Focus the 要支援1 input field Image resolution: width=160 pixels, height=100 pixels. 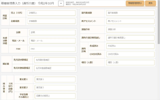[55, 79]
